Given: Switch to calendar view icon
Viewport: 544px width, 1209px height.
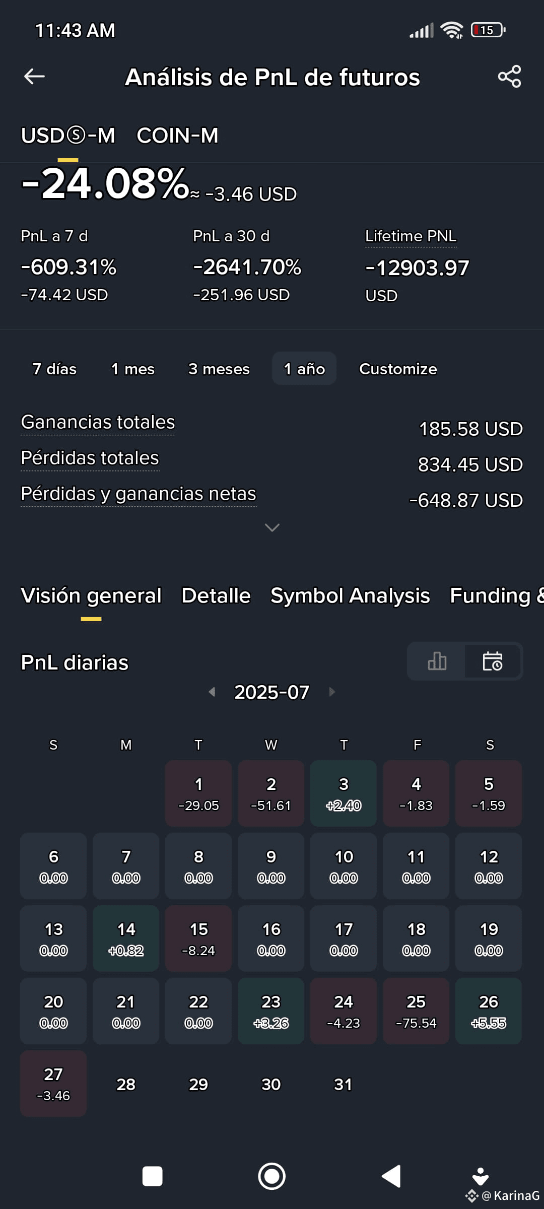Looking at the screenshot, I should [493, 661].
